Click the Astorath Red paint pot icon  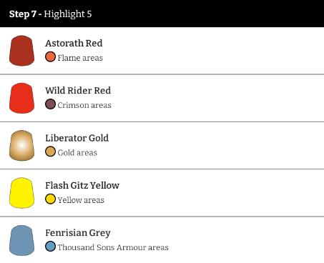21,51
